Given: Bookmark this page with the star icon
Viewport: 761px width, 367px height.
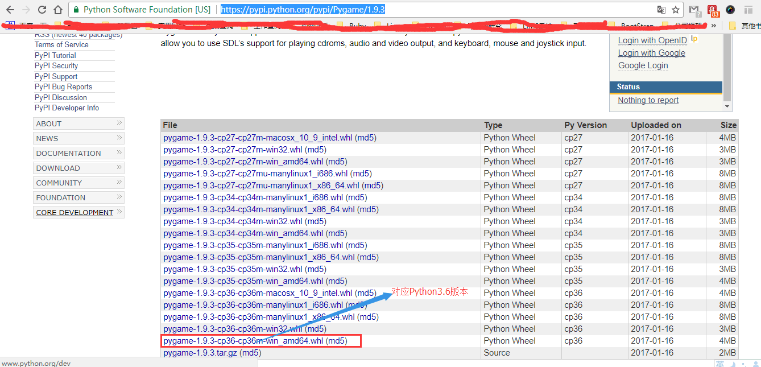Looking at the screenshot, I should pos(676,10).
